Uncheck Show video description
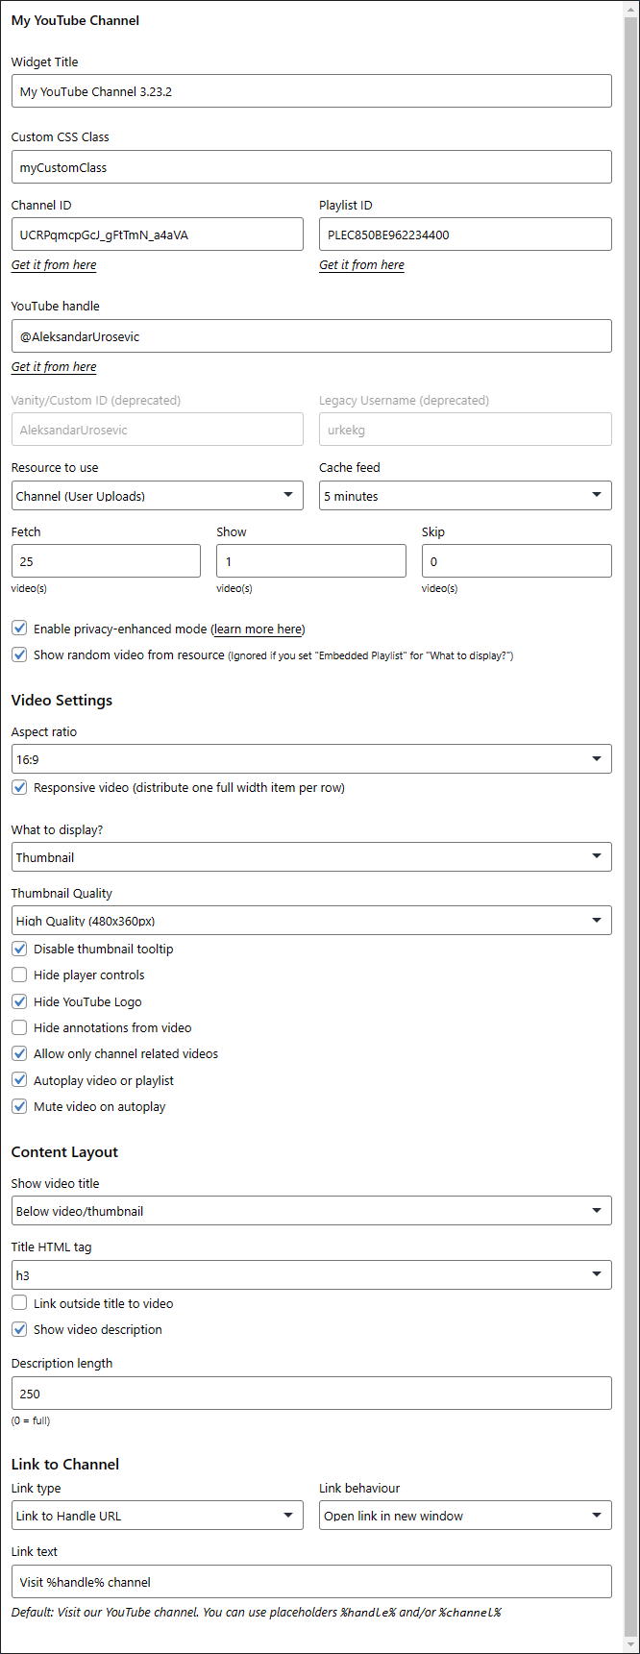The height and width of the screenshot is (1654, 640). pos(19,1329)
